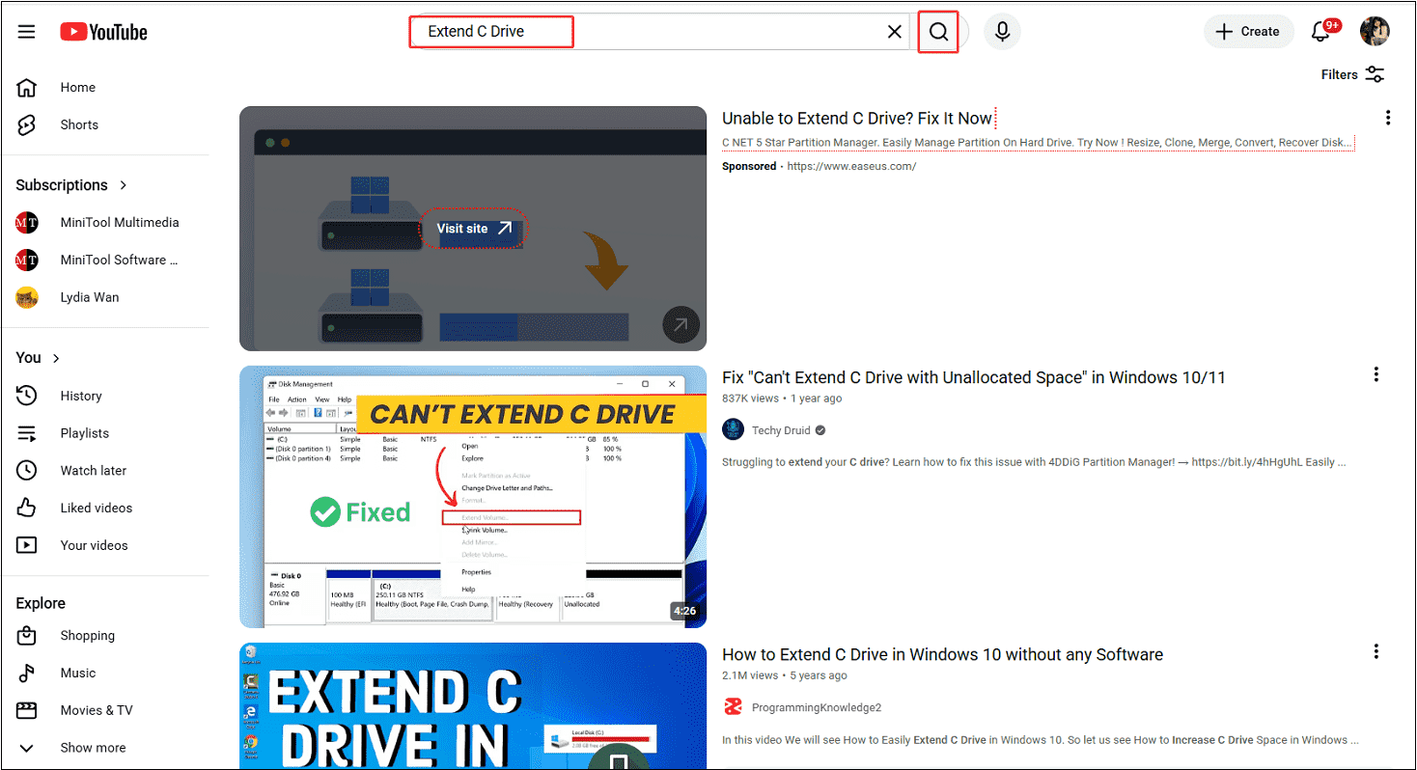Open notifications via the bell icon
Viewport: 1417px width, 770px height.
pos(1320,31)
